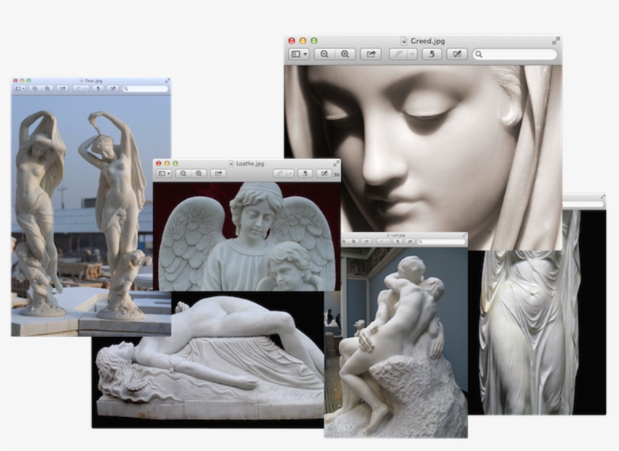Share the Loathe.jpg image
Image resolution: width=619 pixels, height=451 pixels.
coord(218,173)
